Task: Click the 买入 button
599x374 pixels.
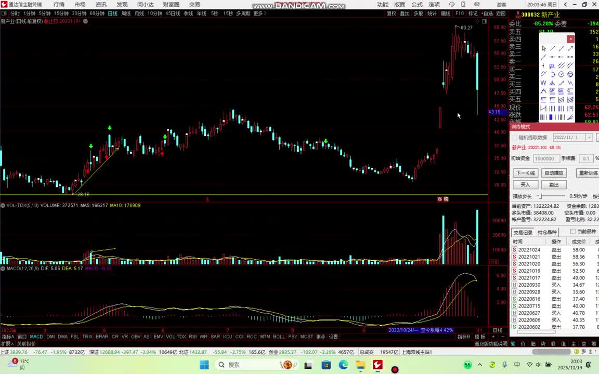Action: (x=525, y=185)
